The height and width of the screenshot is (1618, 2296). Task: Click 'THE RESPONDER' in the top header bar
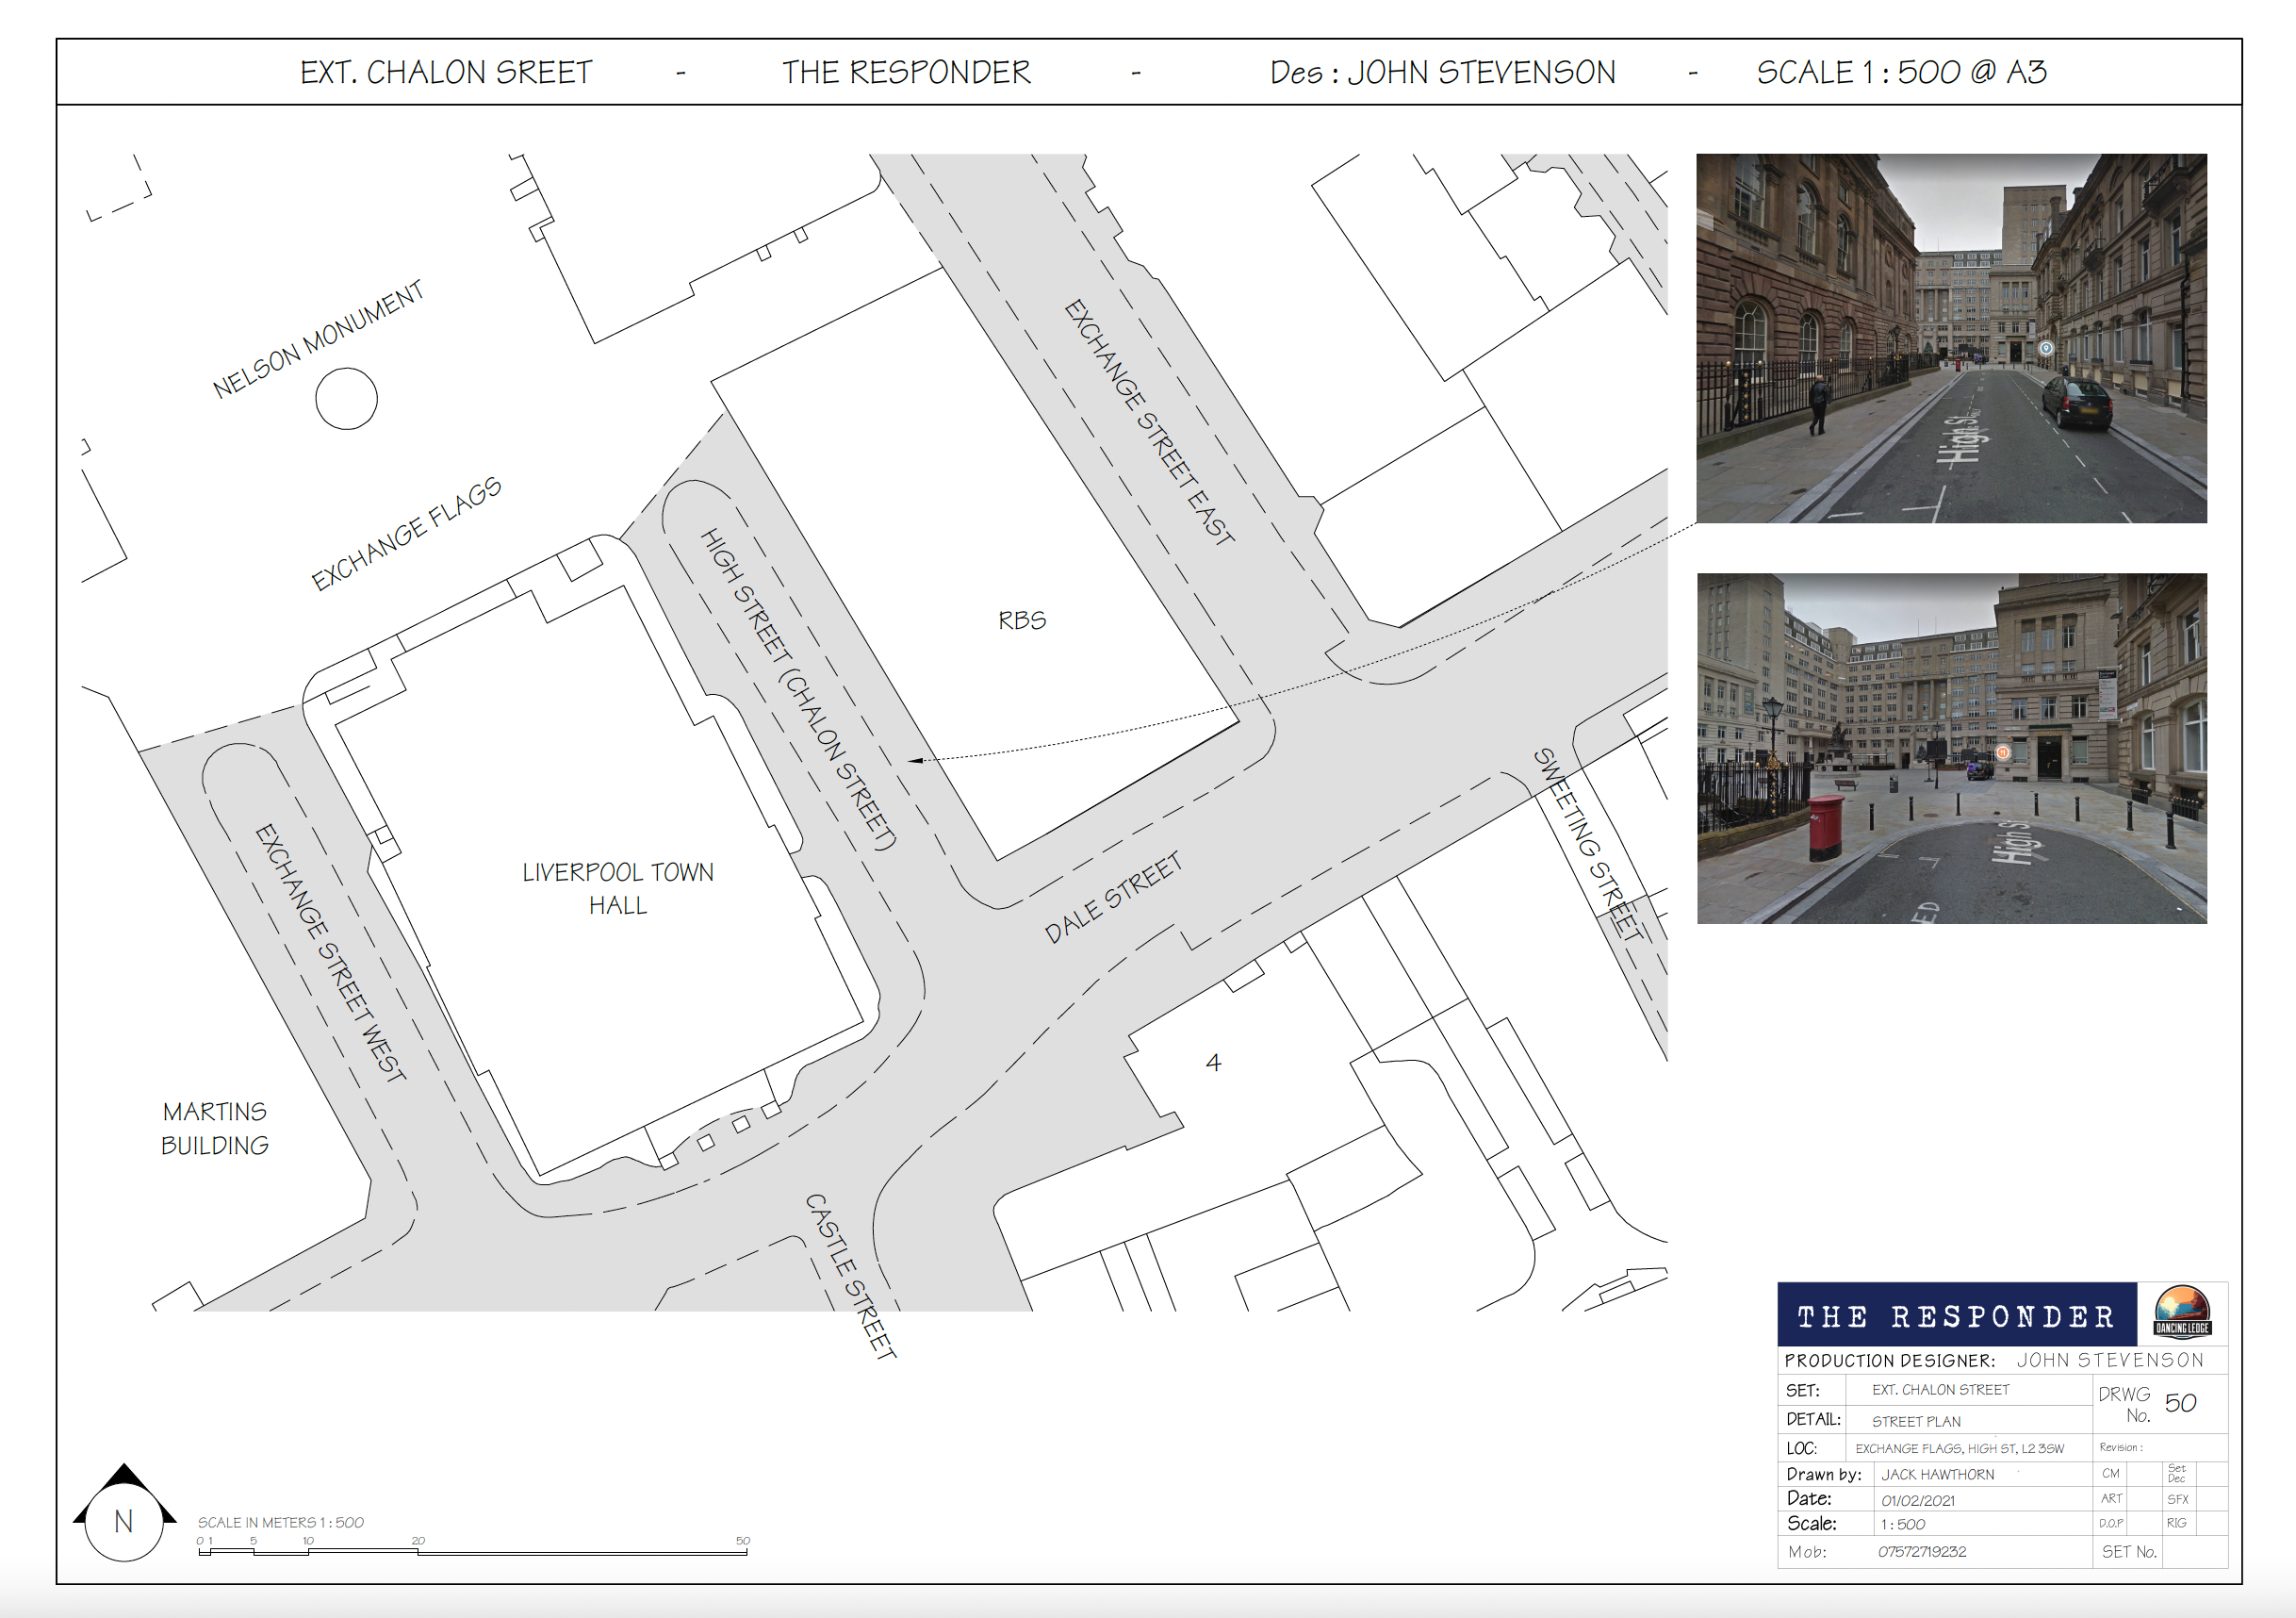tap(906, 72)
